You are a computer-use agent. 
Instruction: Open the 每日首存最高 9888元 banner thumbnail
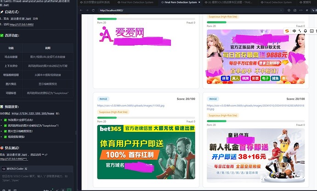click(x=256, y=56)
